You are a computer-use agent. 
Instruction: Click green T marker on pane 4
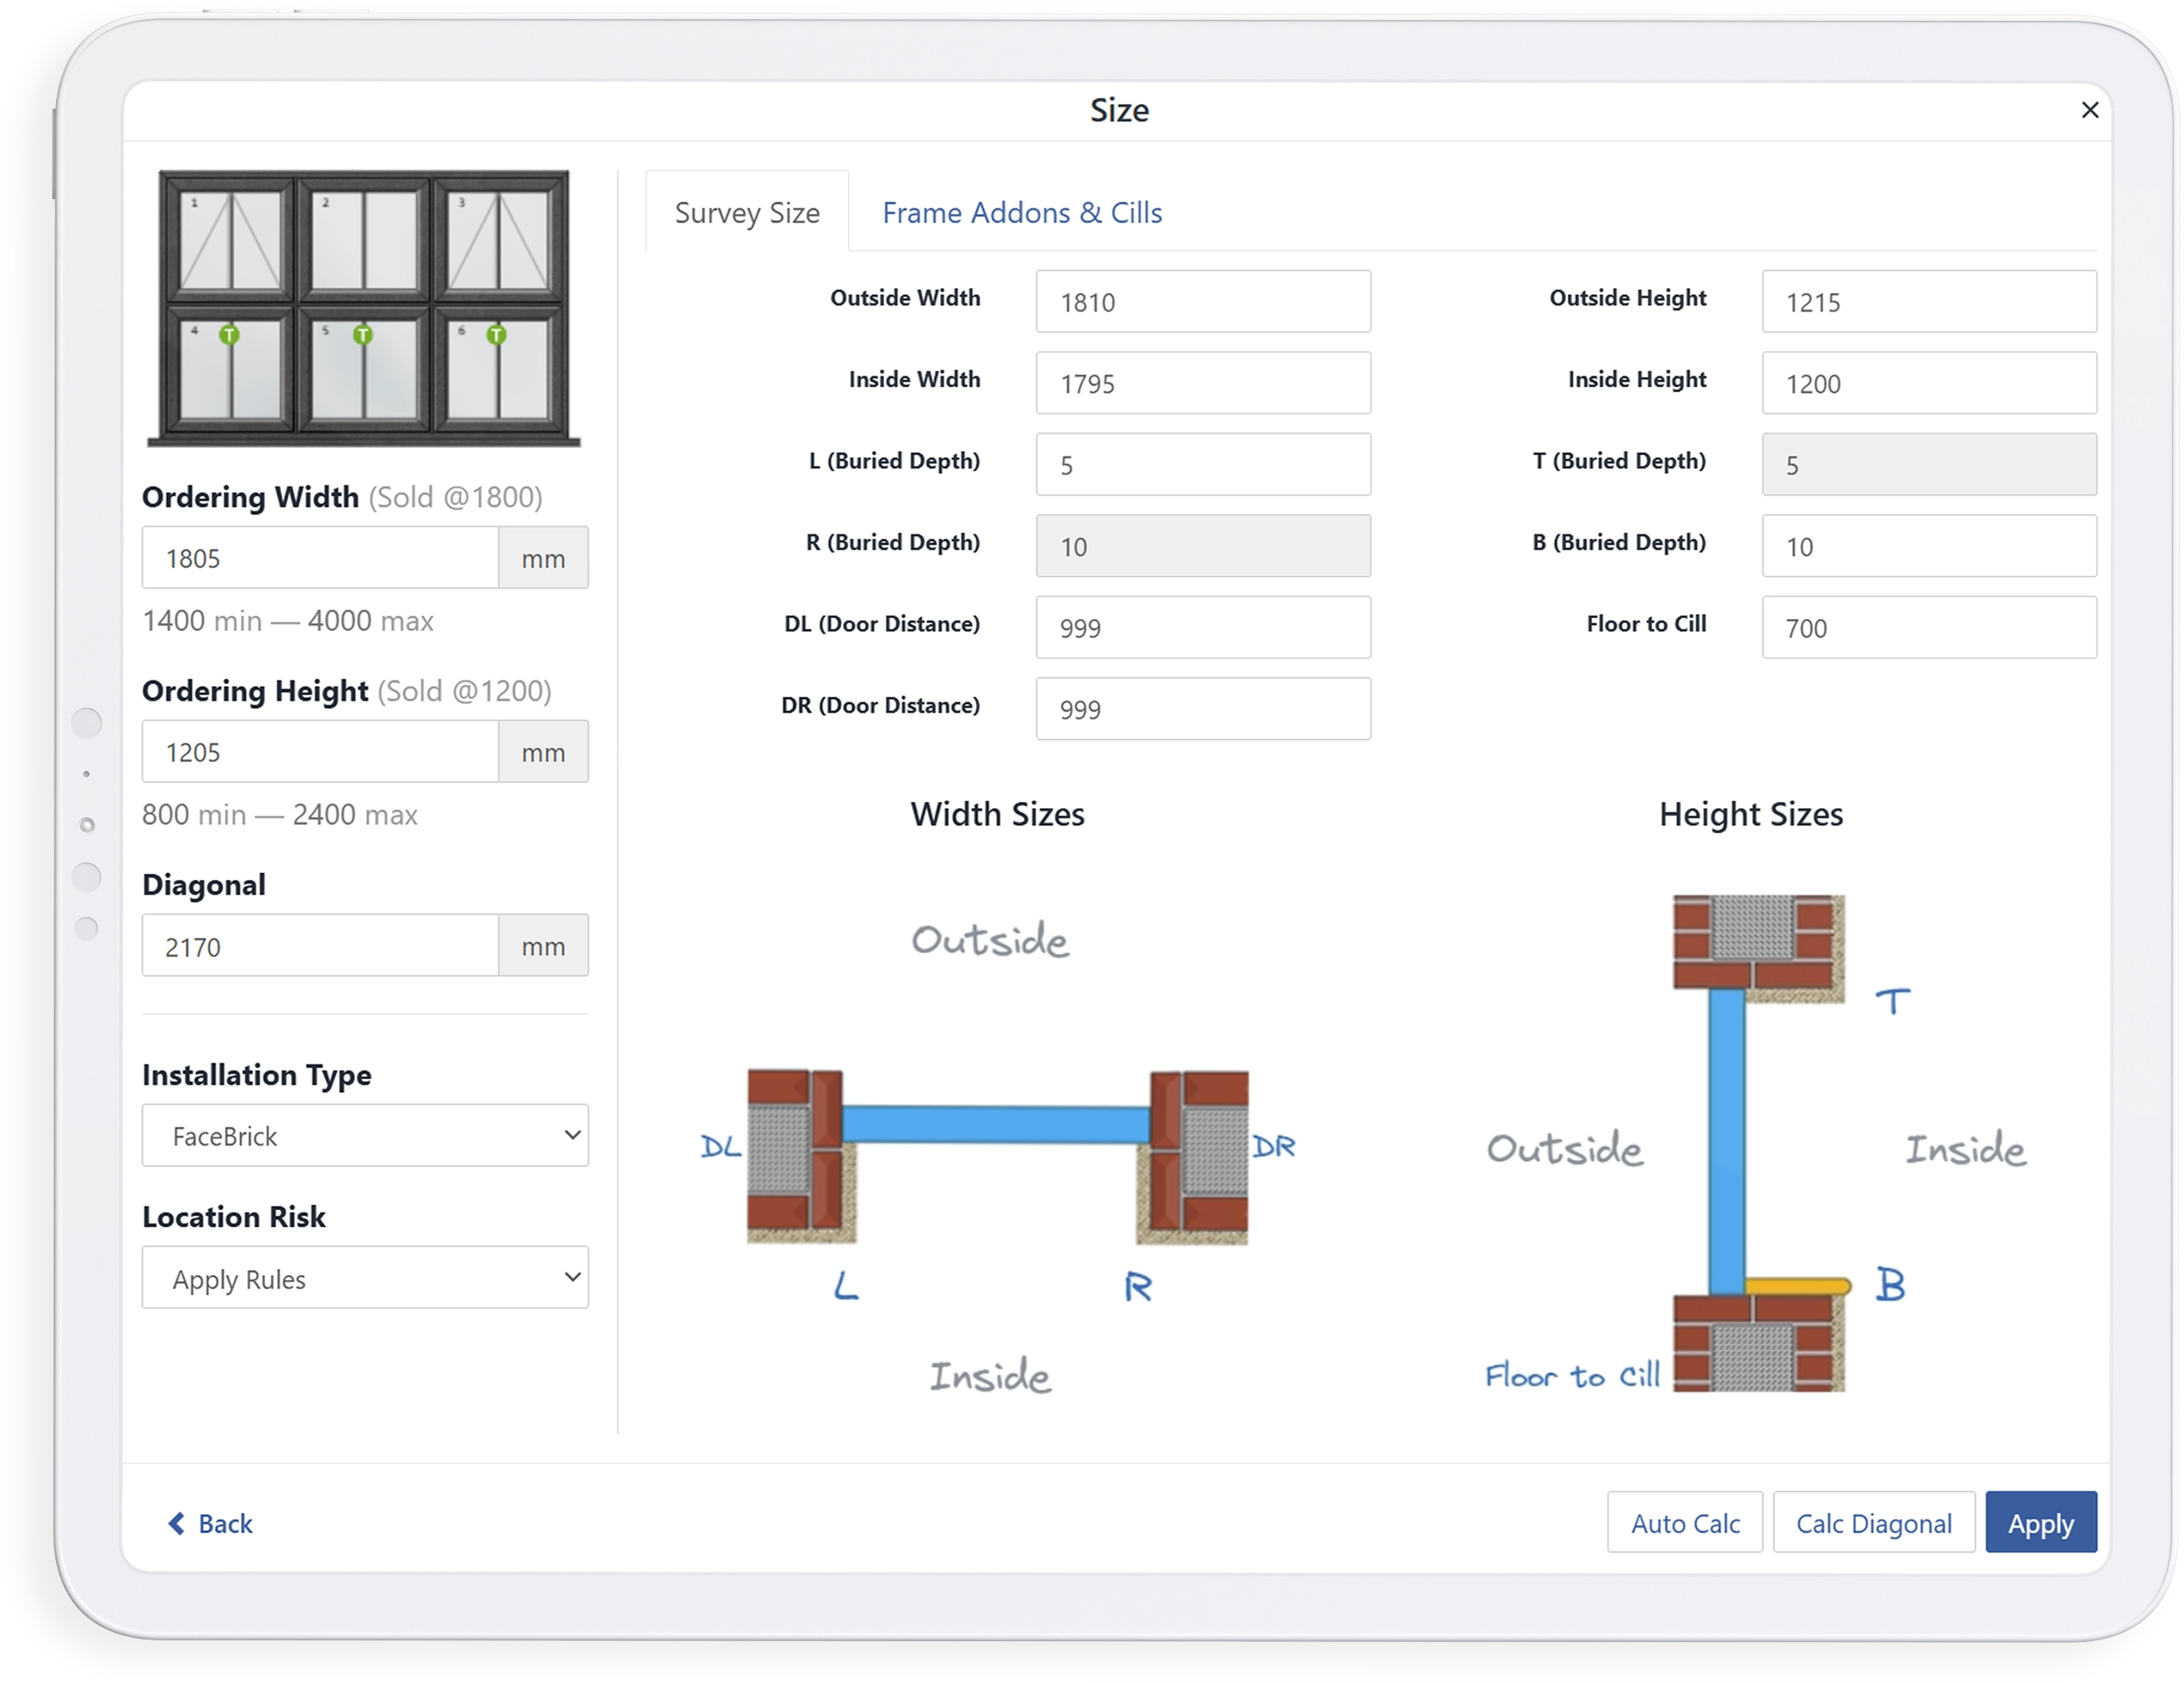(229, 335)
